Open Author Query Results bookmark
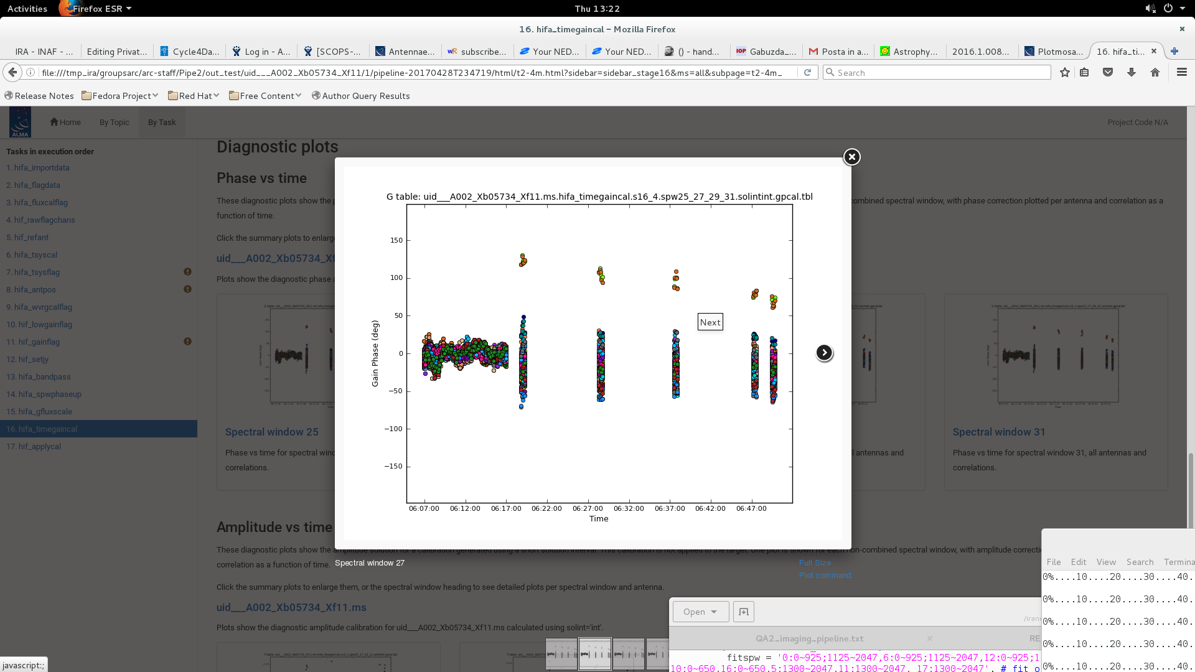 click(360, 96)
